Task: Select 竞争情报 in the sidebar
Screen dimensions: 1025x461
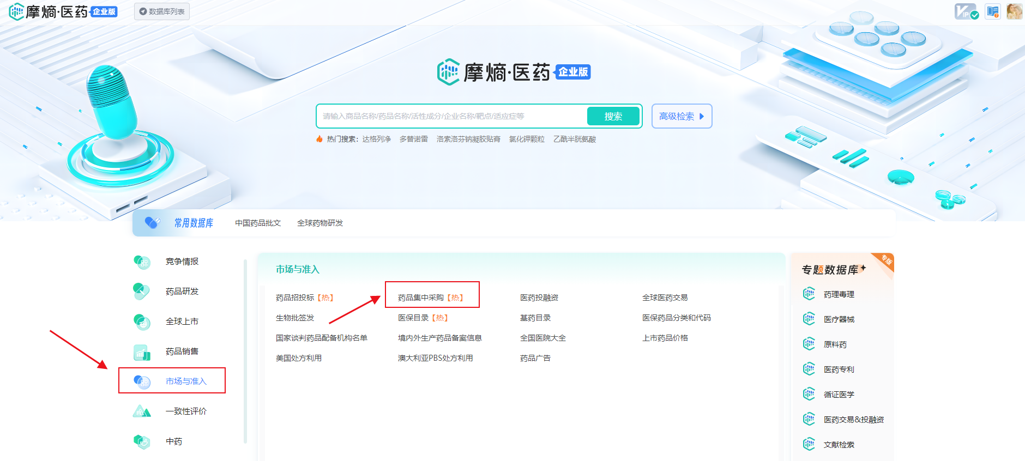Action: point(182,262)
